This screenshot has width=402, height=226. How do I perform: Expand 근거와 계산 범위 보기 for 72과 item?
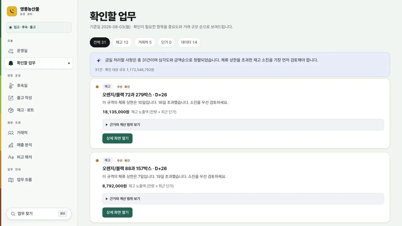point(243,125)
